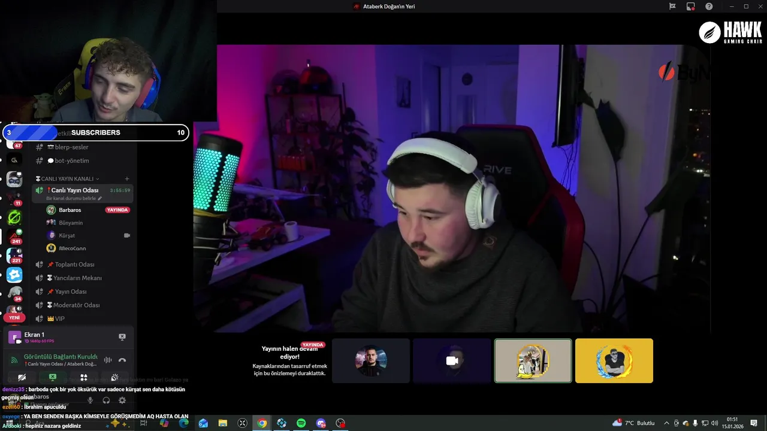Collapse the CANLI YAYIN KANALI category

68,179
